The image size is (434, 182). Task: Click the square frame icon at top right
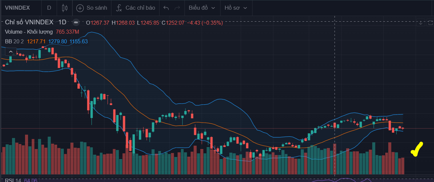click(x=430, y=23)
